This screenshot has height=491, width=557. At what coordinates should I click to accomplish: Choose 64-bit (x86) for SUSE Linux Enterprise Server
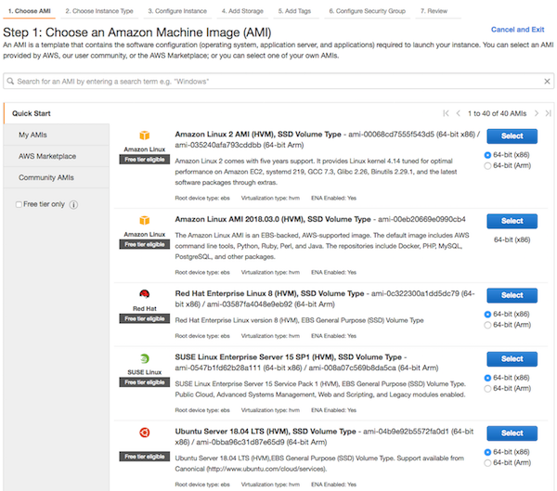point(487,378)
